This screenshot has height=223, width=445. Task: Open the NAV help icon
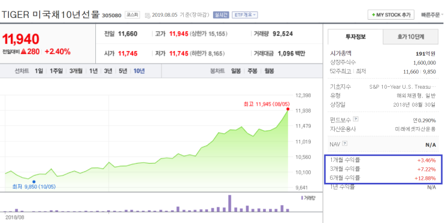coord(344,144)
